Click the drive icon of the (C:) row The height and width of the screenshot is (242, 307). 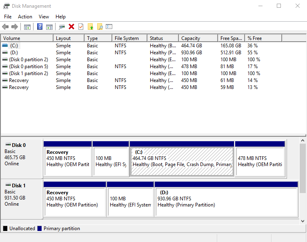point(5,46)
